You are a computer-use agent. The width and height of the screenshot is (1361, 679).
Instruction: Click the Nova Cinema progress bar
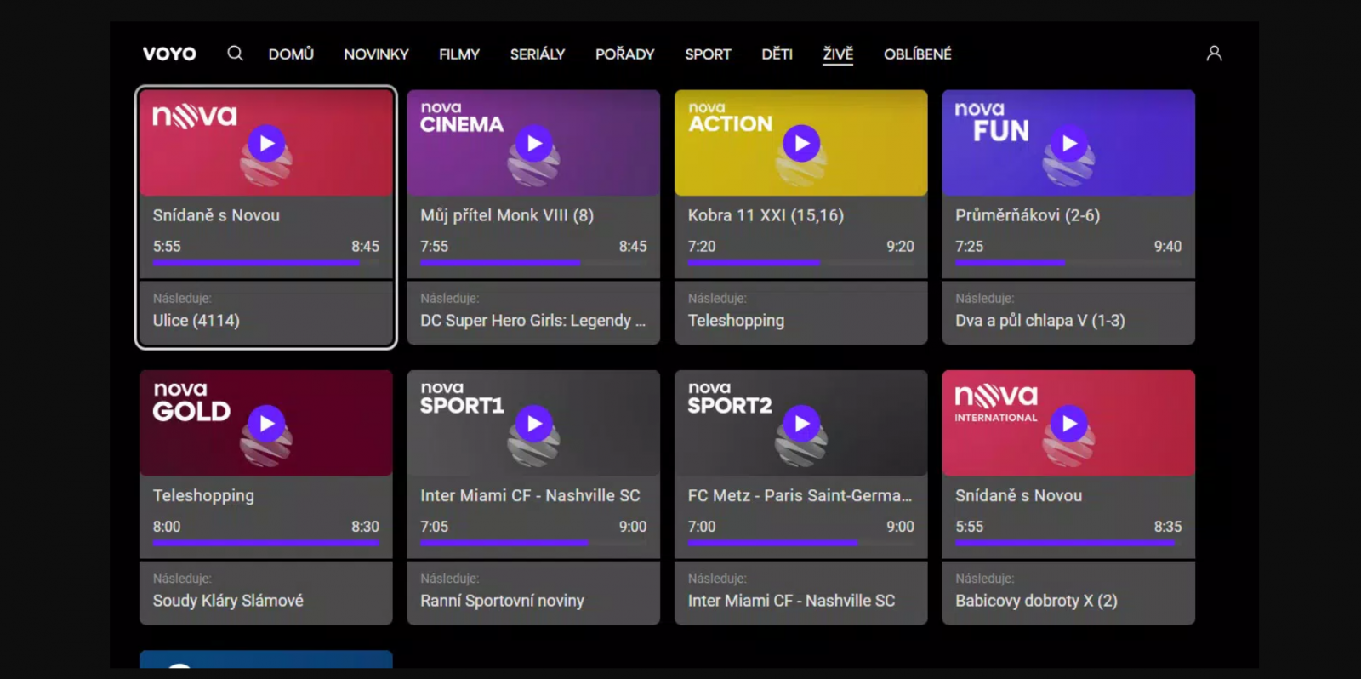(x=533, y=263)
